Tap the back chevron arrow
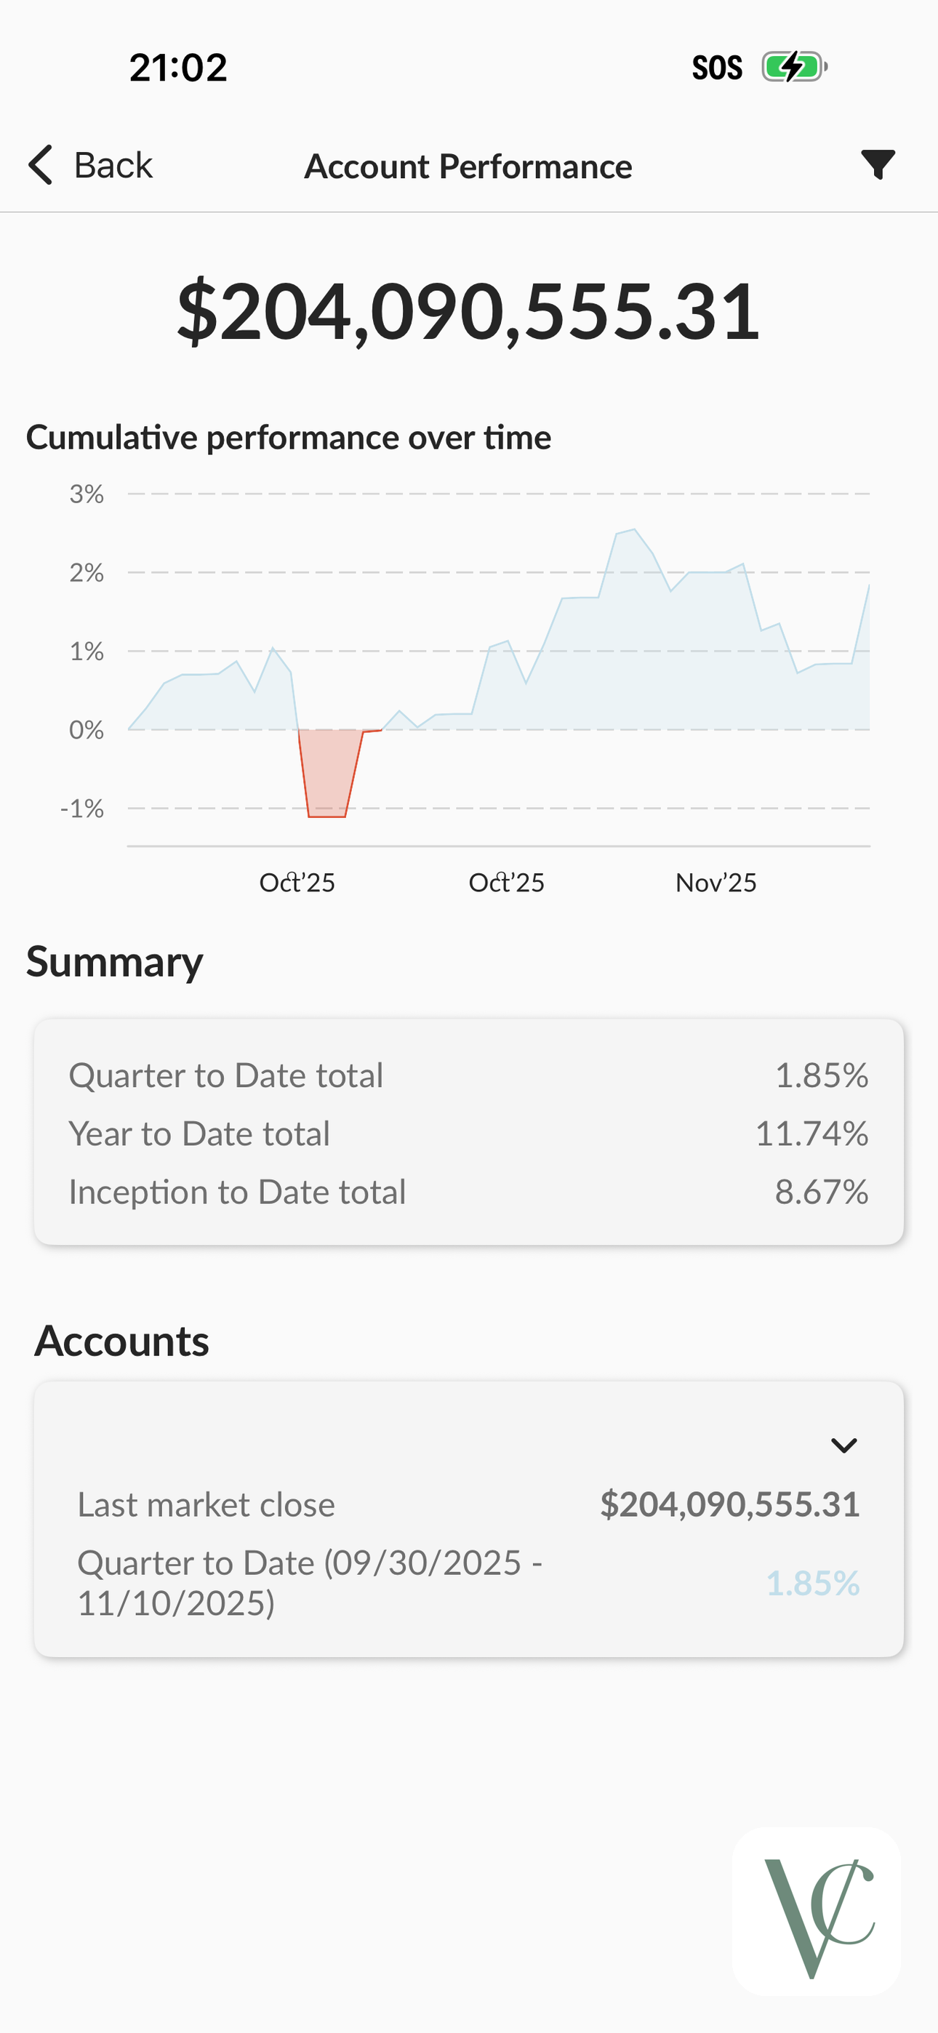The width and height of the screenshot is (938, 2033). [x=40, y=165]
